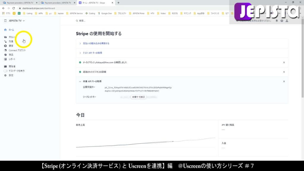Click the ホーム home icon in the sidebar
The height and width of the screenshot is (171, 304).
click(5, 30)
